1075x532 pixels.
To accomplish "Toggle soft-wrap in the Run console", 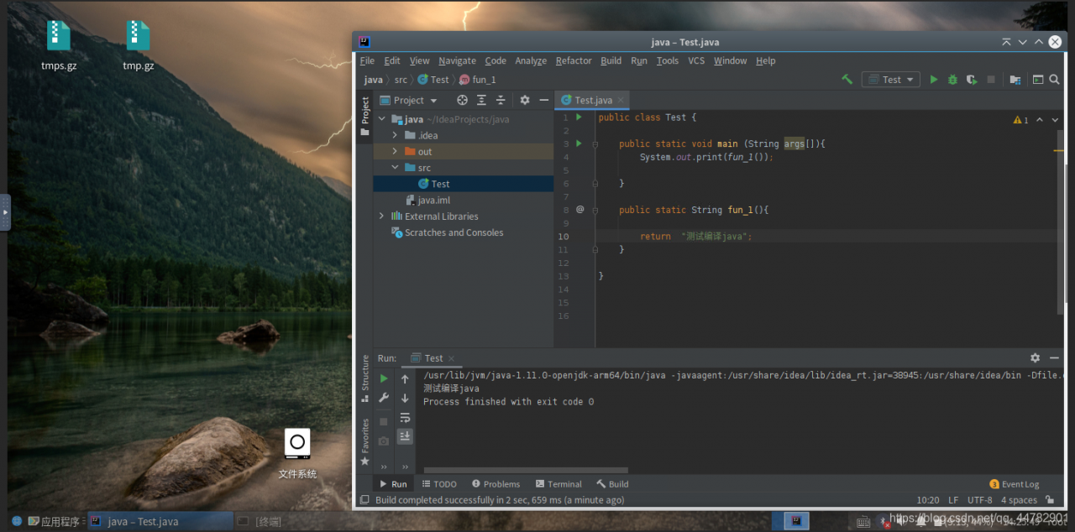I will tap(405, 418).
